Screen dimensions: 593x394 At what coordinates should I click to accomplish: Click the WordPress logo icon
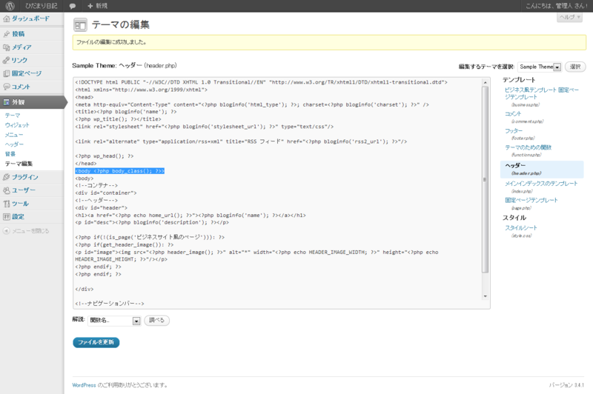10,6
